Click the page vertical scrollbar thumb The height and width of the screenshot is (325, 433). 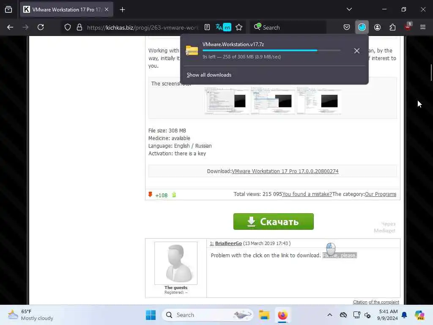(431, 72)
